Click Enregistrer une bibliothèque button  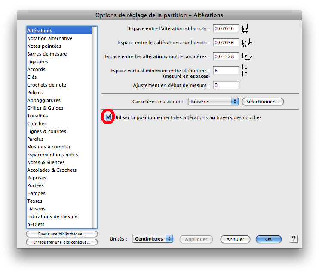(62, 242)
